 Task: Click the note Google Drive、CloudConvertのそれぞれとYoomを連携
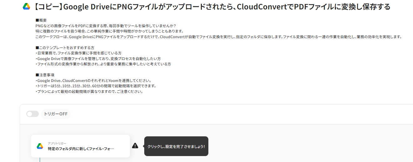[93, 81]
